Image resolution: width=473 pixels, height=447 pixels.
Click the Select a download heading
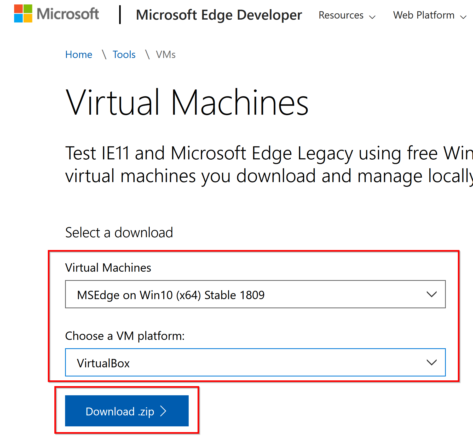pos(119,232)
